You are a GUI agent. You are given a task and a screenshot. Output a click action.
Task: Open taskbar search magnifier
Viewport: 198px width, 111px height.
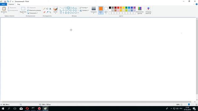click(x=9, y=109)
